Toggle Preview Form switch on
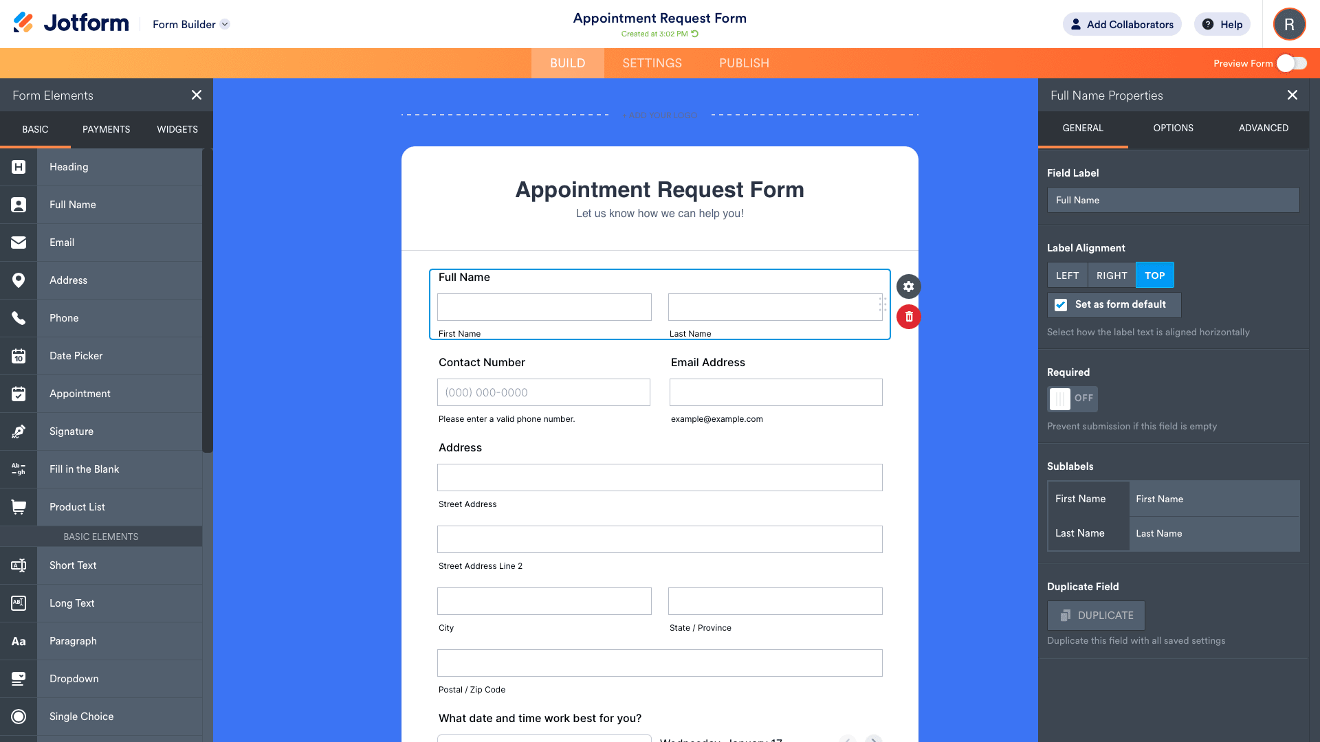Viewport: 1320px width, 742px height. pyautogui.click(x=1292, y=63)
